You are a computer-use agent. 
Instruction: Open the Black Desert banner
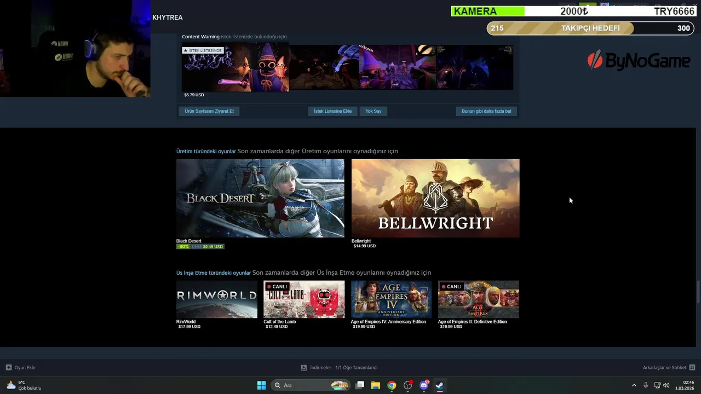tap(260, 198)
